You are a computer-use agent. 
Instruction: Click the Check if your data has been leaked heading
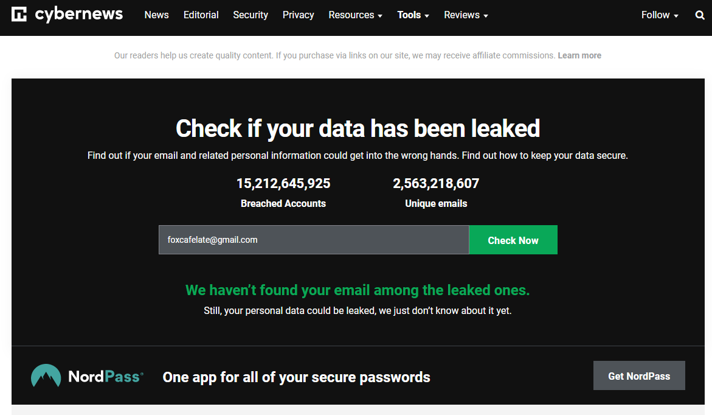point(358,128)
